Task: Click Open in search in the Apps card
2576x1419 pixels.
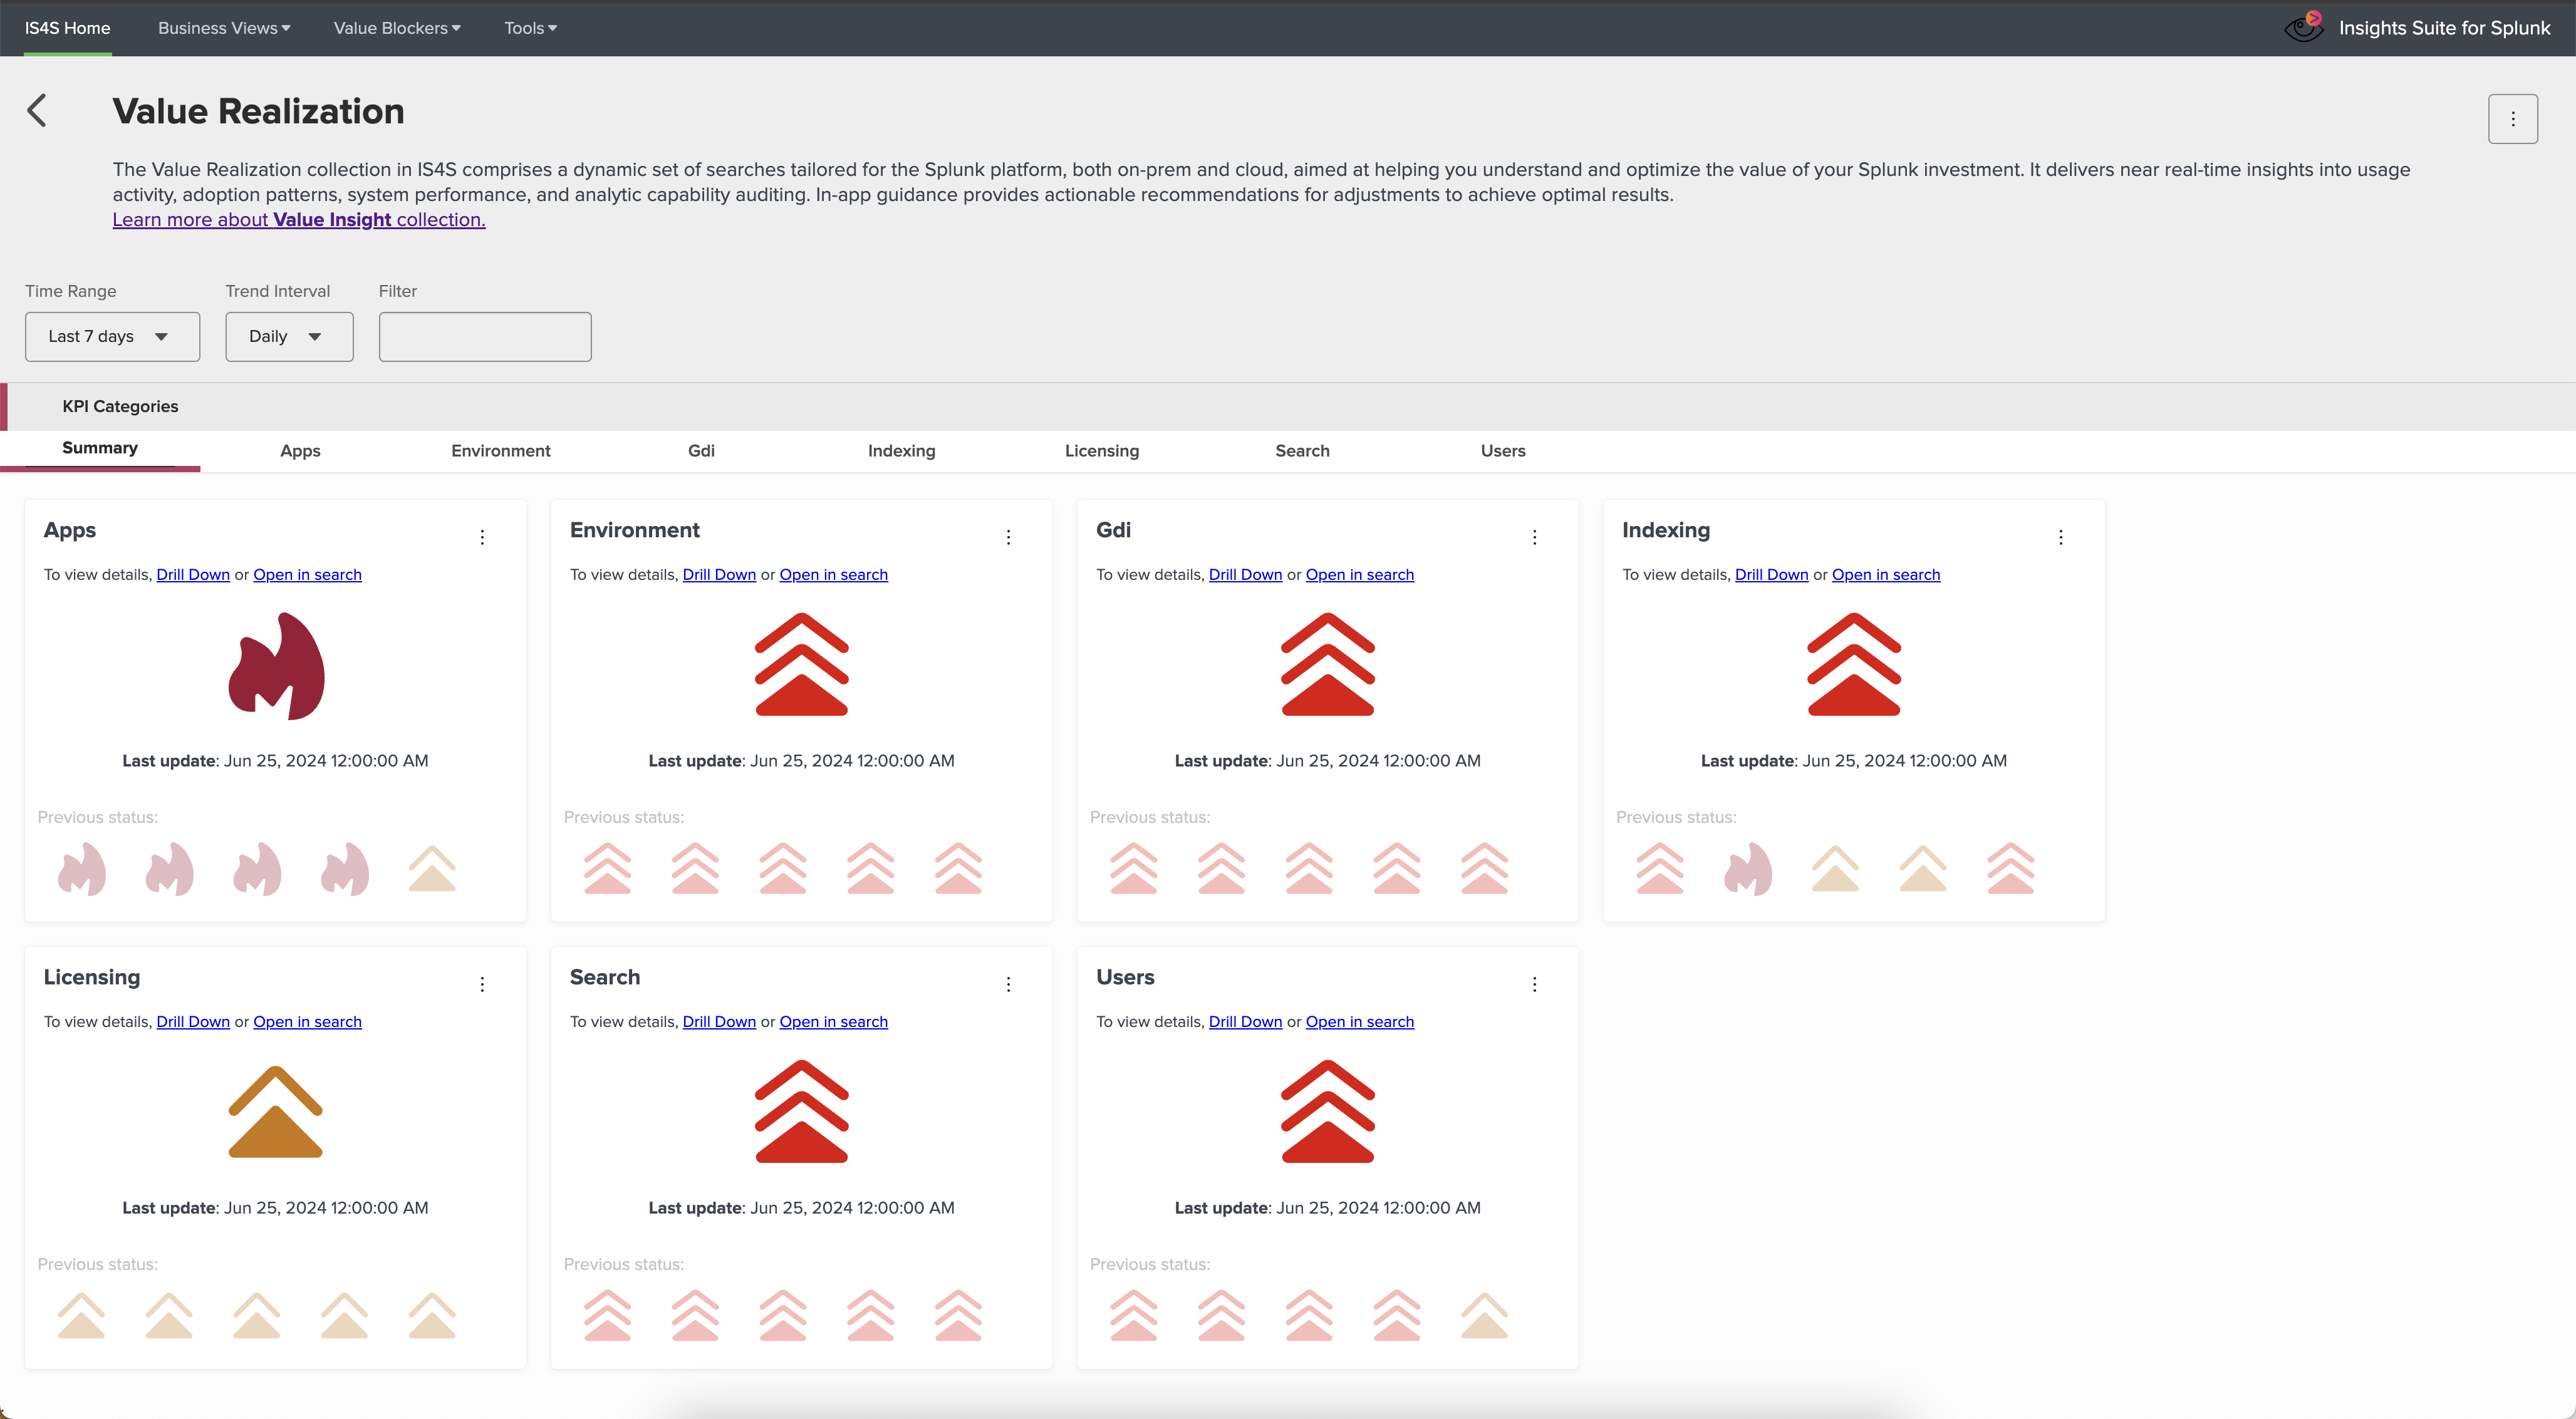Action: [x=307, y=575]
